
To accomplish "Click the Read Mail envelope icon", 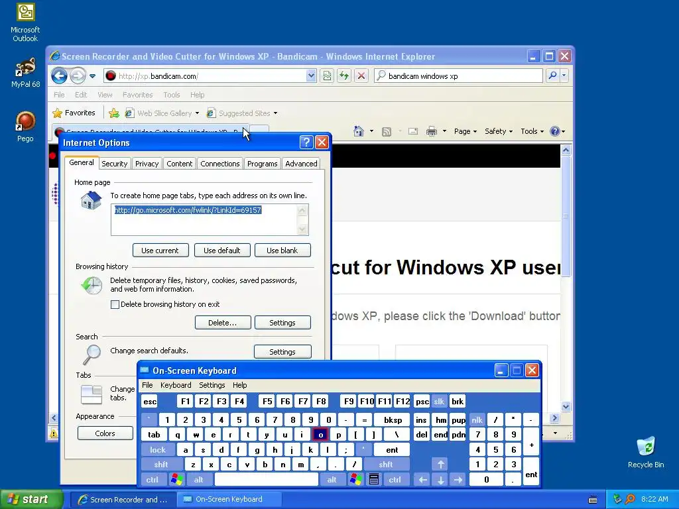I will [413, 131].
